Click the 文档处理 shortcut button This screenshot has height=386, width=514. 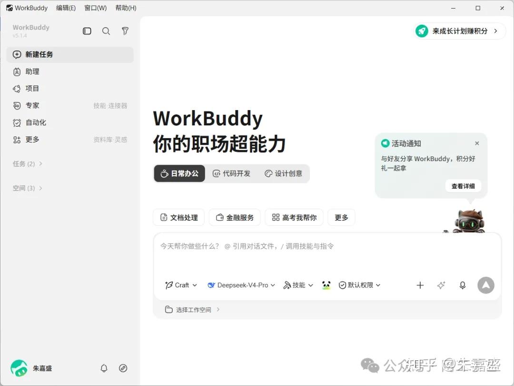coord(178,218)
